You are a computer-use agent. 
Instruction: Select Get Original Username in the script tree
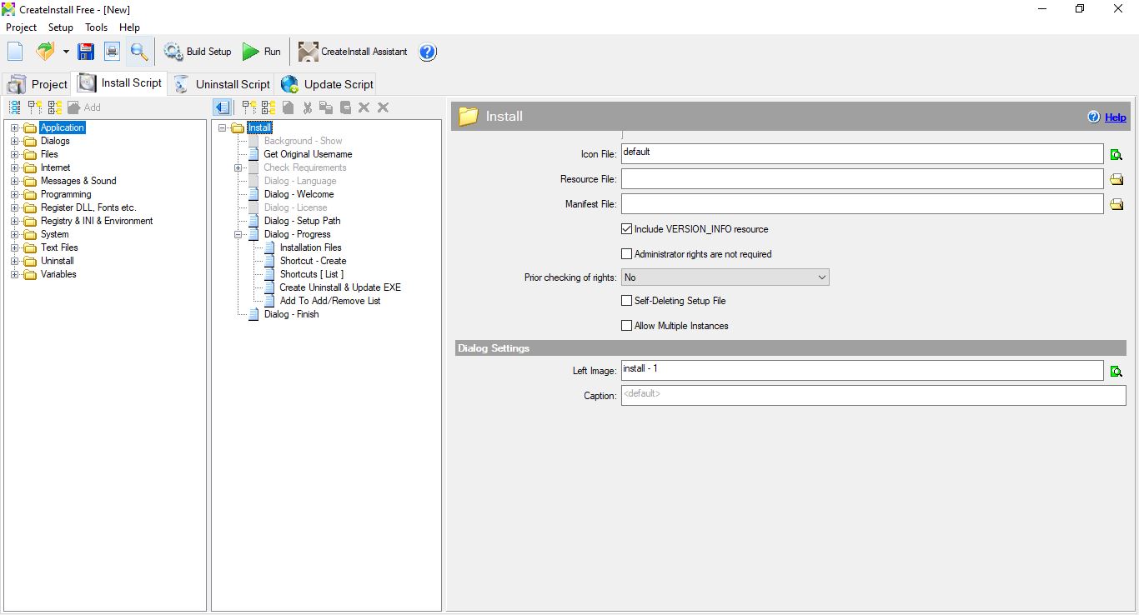click(308, 154)
